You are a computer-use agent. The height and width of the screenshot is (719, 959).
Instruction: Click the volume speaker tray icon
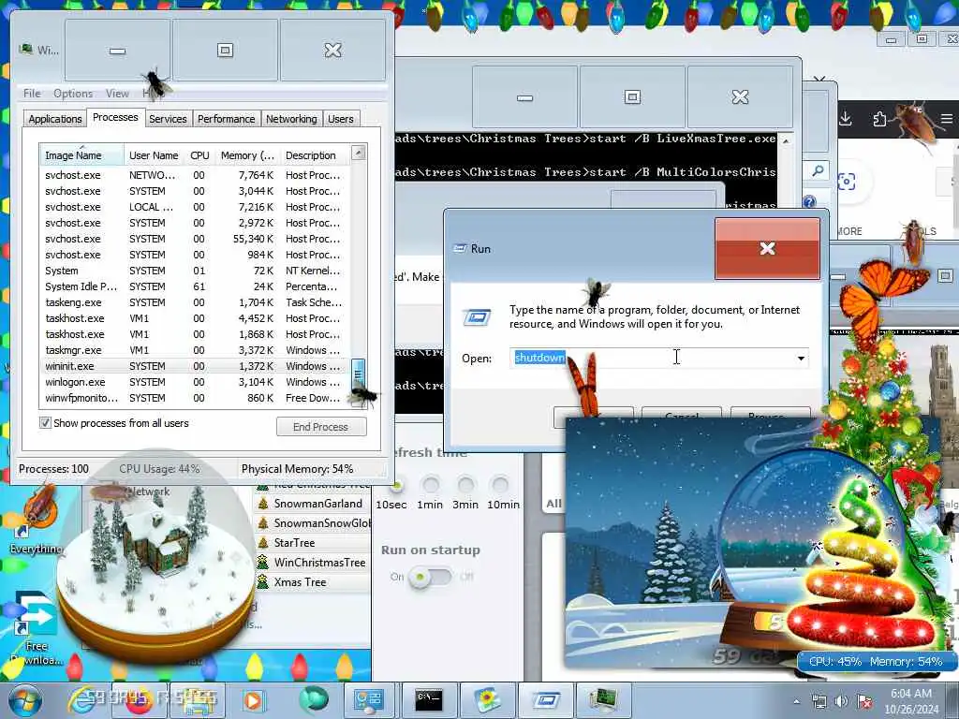(x=842, y=701)
